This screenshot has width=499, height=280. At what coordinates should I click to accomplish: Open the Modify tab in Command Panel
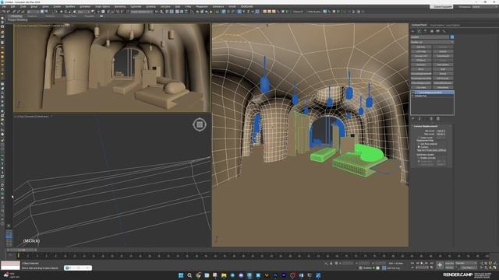[x=419, y=31]
